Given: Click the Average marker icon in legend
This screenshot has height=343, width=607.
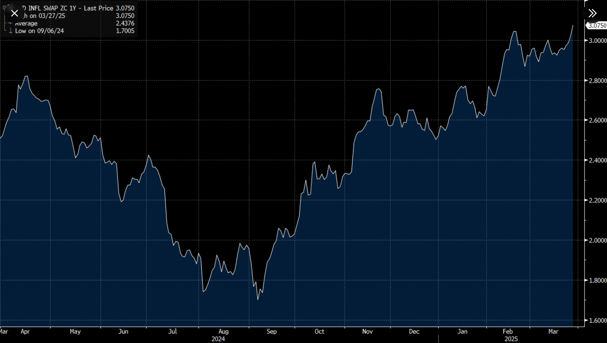Looking at the screenshot, I should coord(10,23).
